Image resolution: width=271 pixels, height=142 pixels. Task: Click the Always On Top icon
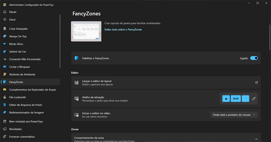[x=5, y=36]
